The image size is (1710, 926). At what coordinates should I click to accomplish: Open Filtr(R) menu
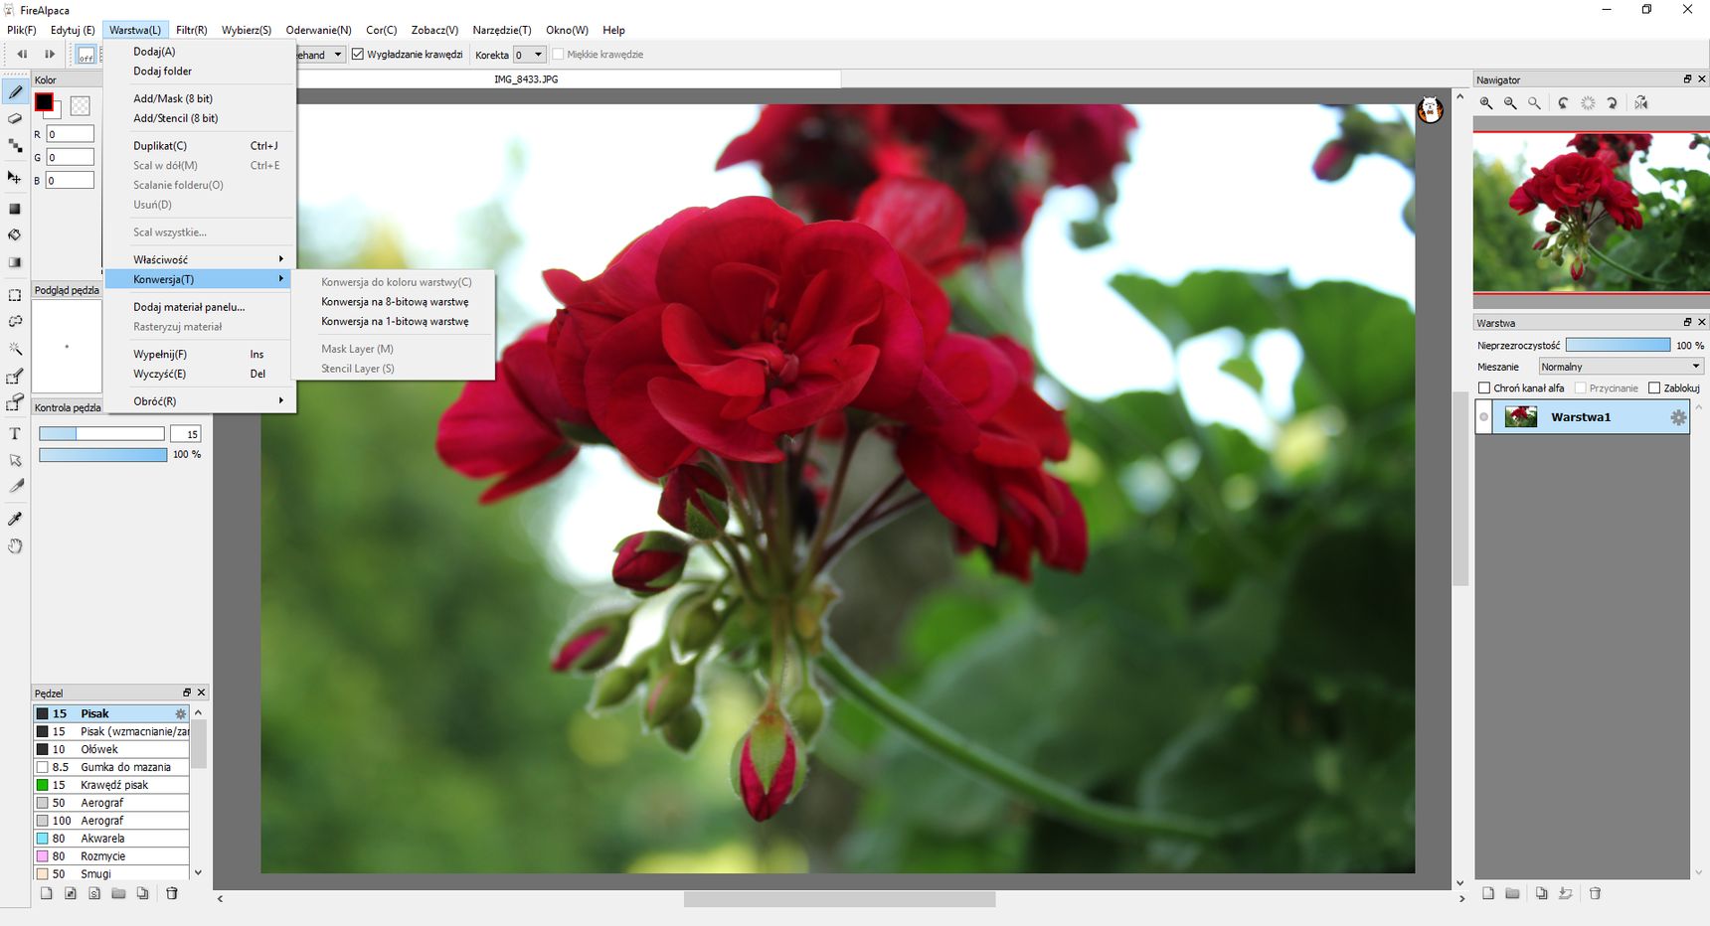tap(192, 30)
